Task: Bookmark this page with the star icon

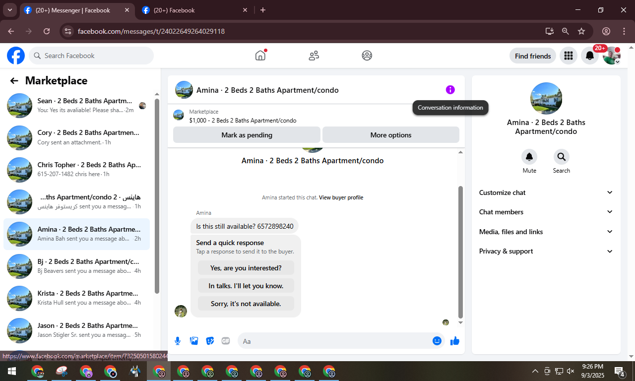Action: point(581,31)
